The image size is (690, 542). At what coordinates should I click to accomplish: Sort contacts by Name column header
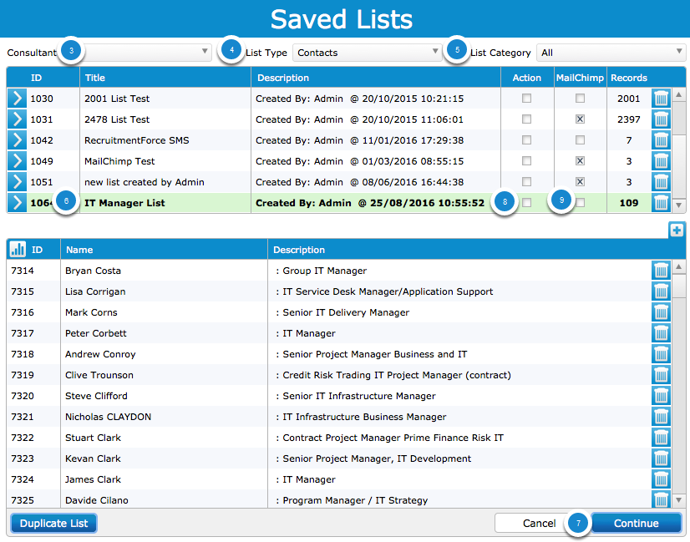(164, 250)
